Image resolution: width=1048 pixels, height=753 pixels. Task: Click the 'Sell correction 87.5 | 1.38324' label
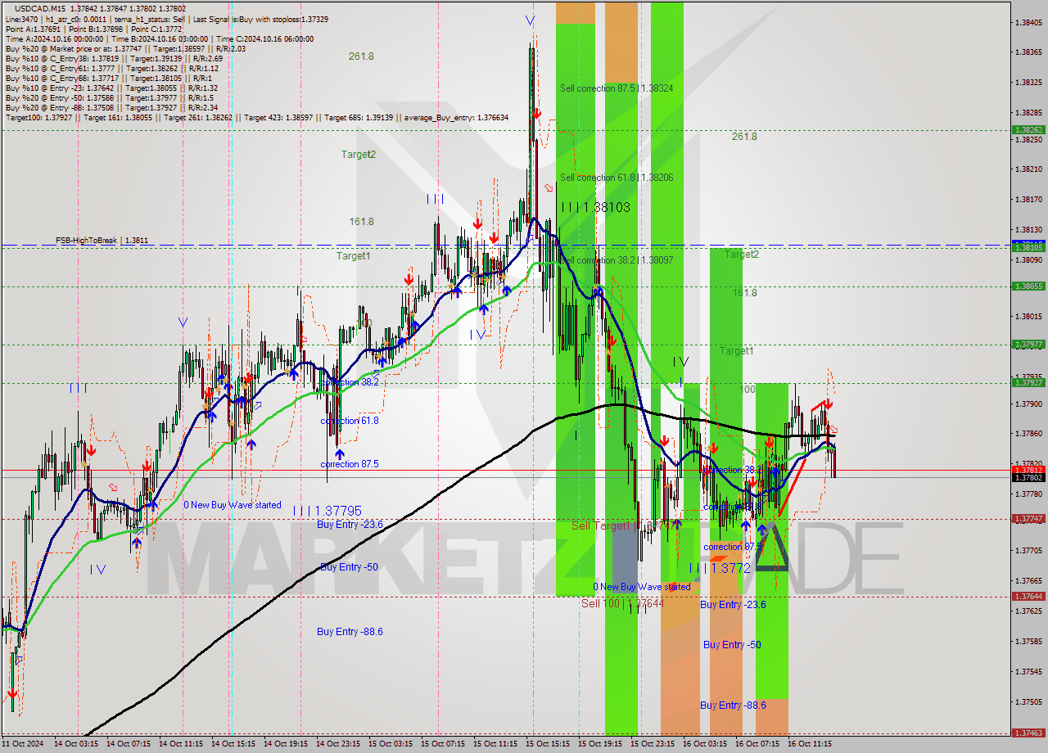tap(617, 88)
